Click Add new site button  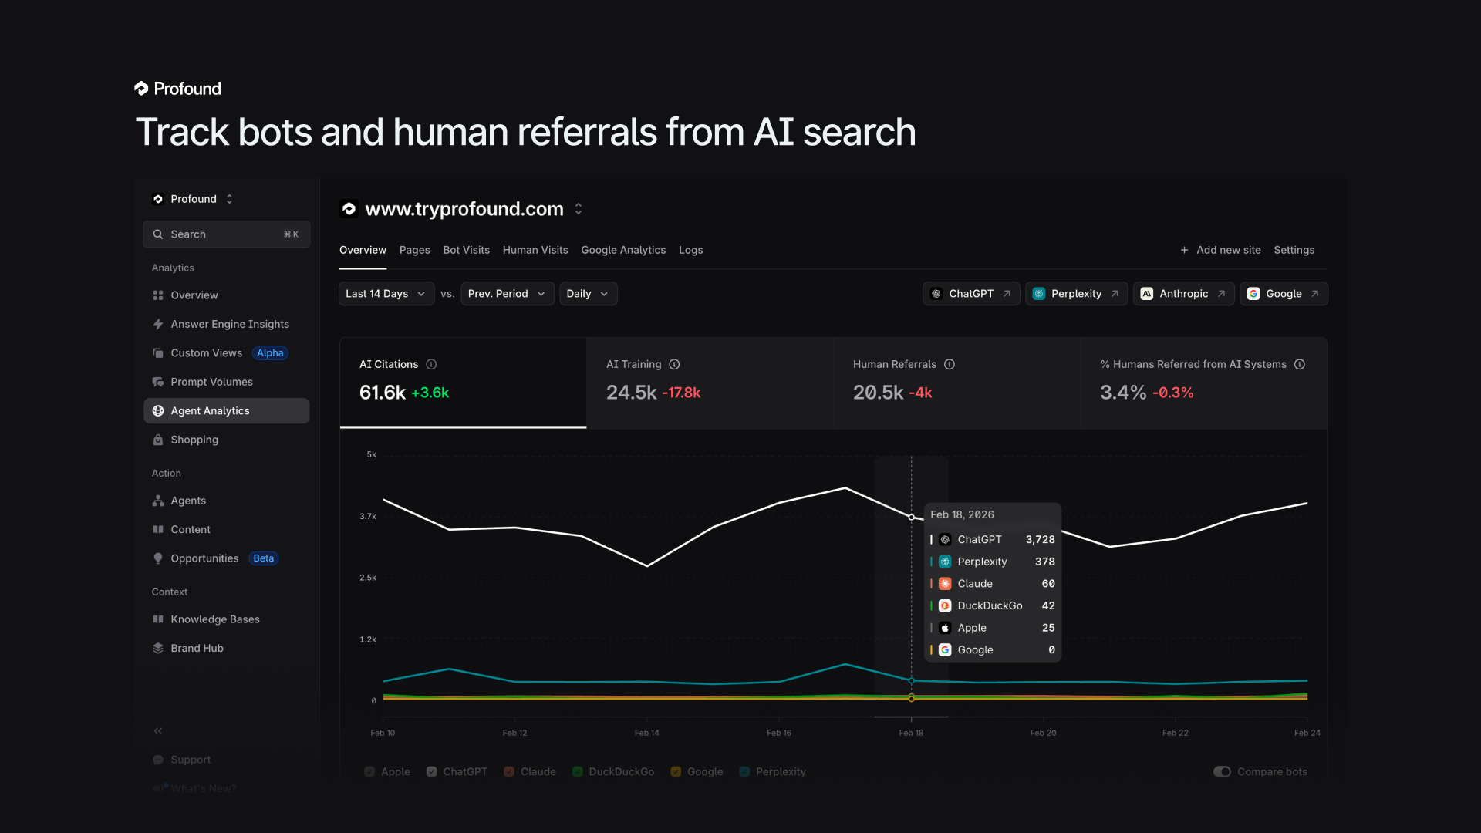coord(1220,250)
